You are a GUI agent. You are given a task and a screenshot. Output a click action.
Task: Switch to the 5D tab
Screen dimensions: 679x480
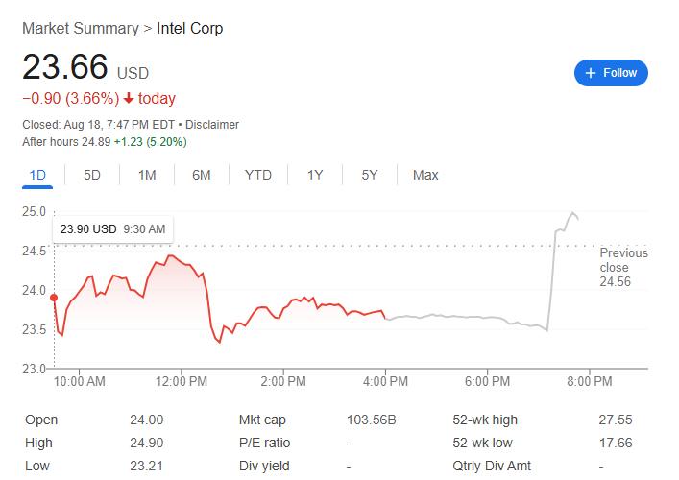click(x=92, y=175)
